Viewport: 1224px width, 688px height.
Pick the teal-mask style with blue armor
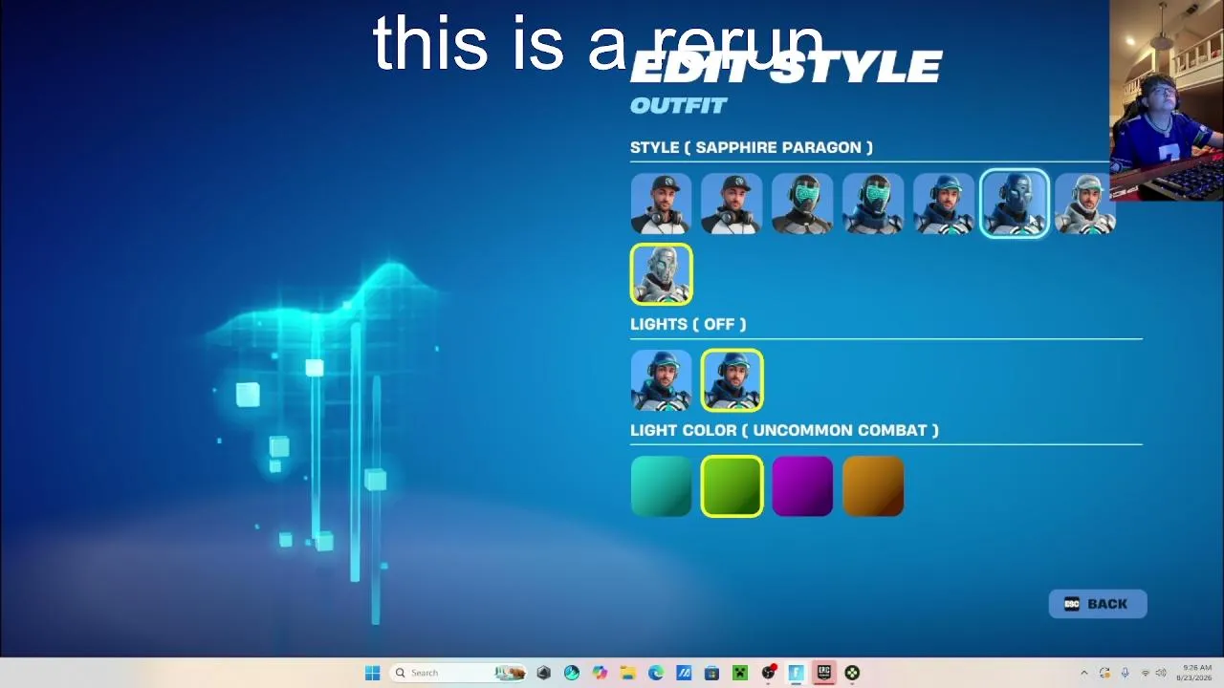point(873,204)
